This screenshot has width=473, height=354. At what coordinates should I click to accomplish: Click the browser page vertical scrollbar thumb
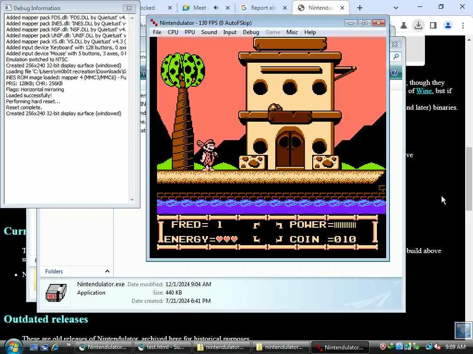469,179
